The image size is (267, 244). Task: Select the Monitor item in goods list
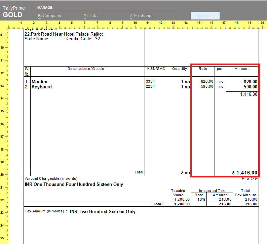(x=40, y=82)
